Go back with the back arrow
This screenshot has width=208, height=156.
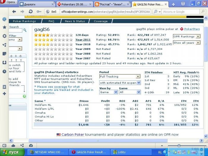click(x=14, y=12)
